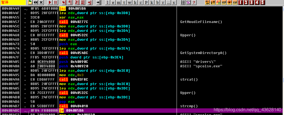
Task: Open the Log window with 'l' button
Action: 107,2
